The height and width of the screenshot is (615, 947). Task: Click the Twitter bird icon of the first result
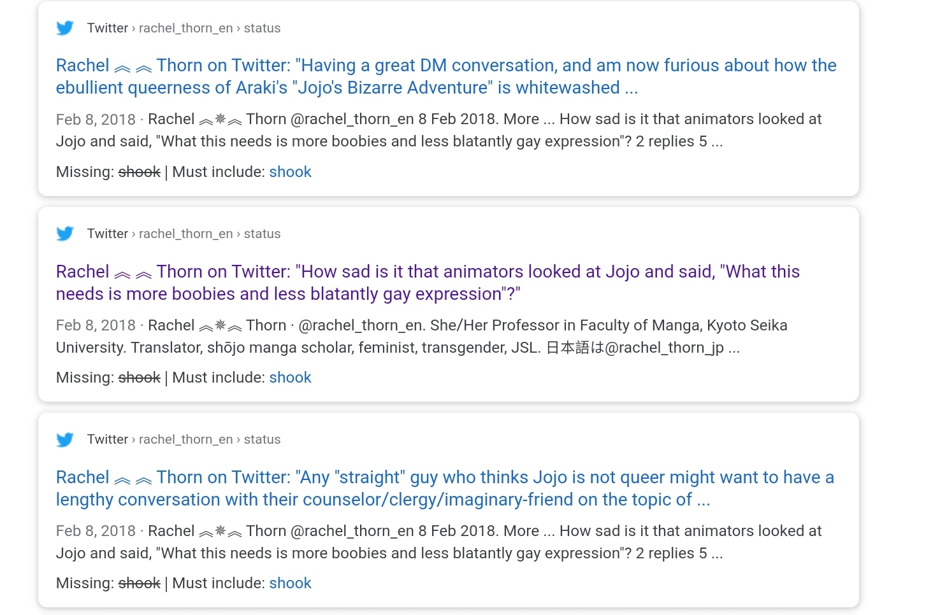pos(65,28)
